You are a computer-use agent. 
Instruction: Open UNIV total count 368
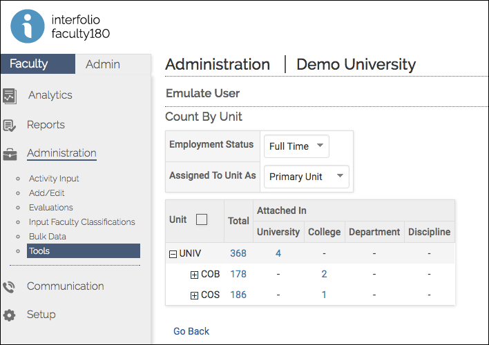coord(238,253)
